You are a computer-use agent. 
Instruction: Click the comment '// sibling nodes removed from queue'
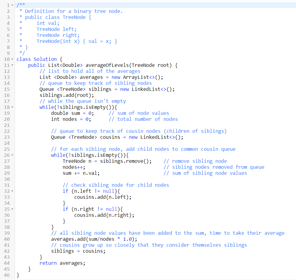point(214,167)
